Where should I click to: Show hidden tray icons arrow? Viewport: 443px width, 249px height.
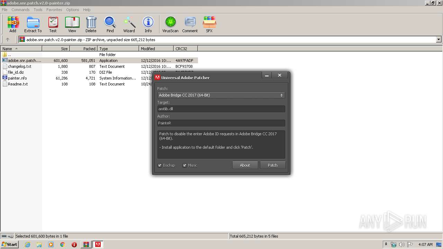click(386, 245)
